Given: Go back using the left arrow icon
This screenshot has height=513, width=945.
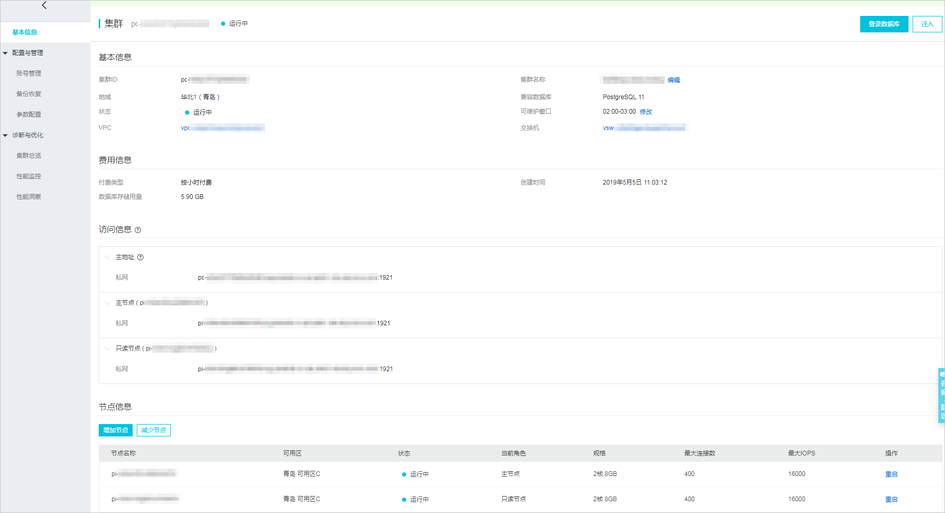Looking at the screenshot, I should click(44, 5).
